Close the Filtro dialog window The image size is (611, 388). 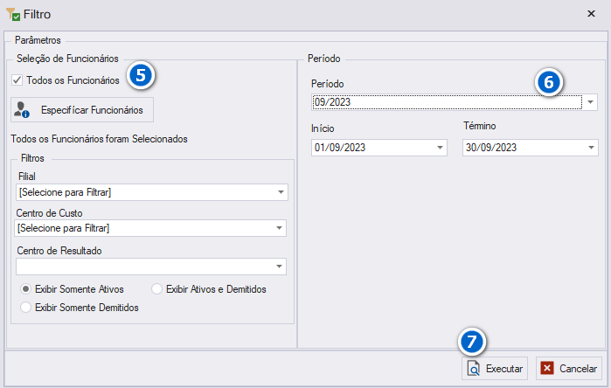[x=591, y=14]
